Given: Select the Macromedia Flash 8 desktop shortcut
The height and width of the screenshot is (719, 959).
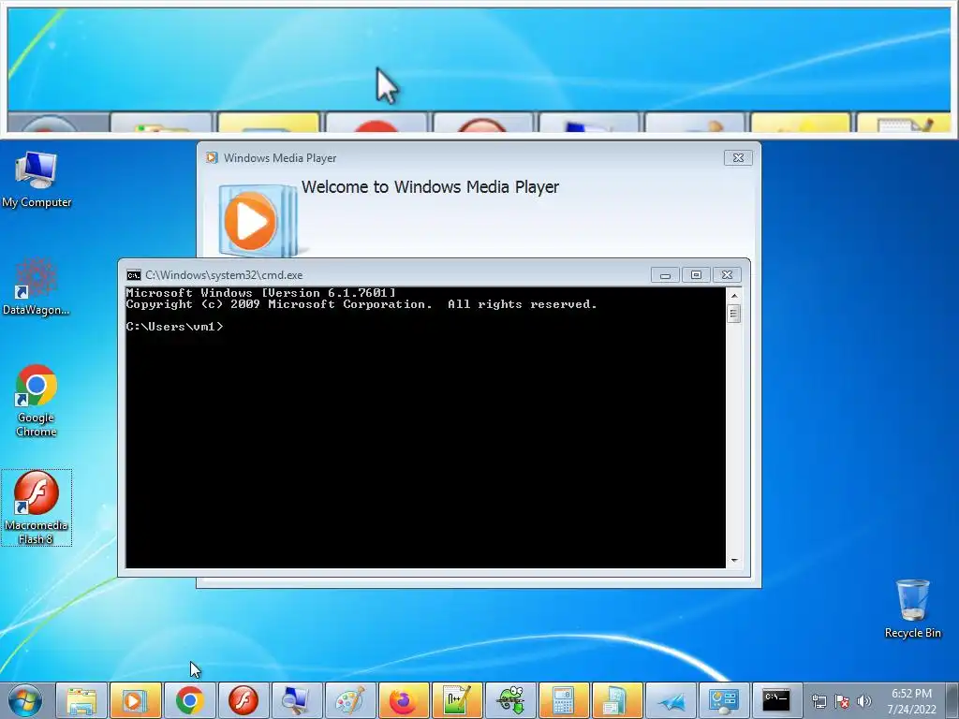Looking at the screenshot, I should pyautogui.click(x=37, y=507).
